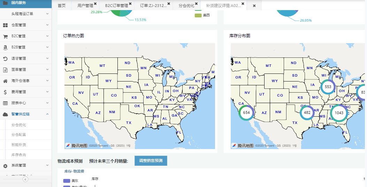Viewport: 367px width, 187px height.
Task: Expand the 海外仓信息 chevron
Action: coord(47,81)
